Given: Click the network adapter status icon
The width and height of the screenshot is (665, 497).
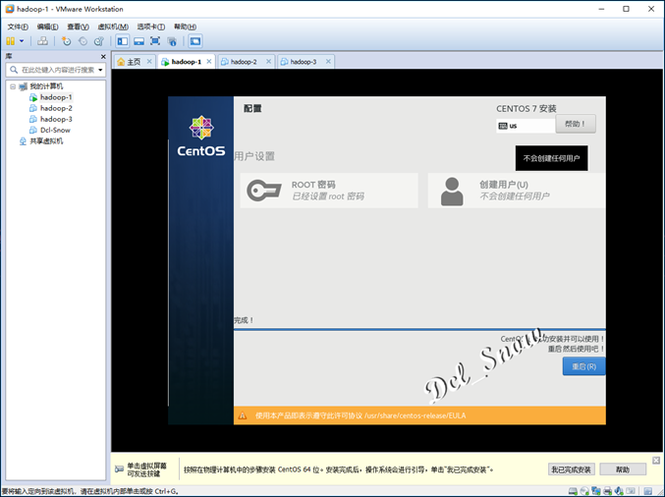Looking at the screenshot, I should (x=596, y=491).
